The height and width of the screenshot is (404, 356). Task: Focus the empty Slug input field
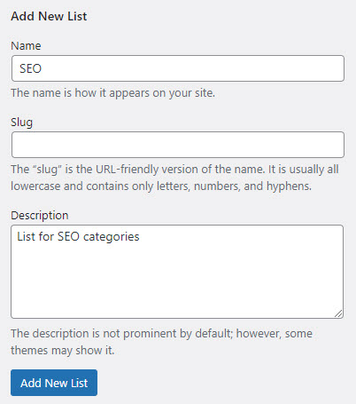click(178, 145)
